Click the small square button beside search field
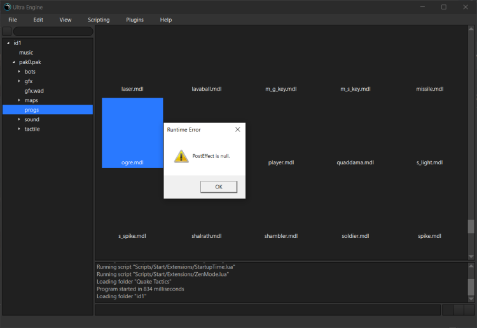477x328 pixels. (x=6, y=31)
